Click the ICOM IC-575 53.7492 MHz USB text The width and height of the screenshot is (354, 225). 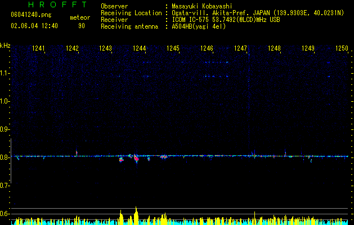[x=226, y=20]
